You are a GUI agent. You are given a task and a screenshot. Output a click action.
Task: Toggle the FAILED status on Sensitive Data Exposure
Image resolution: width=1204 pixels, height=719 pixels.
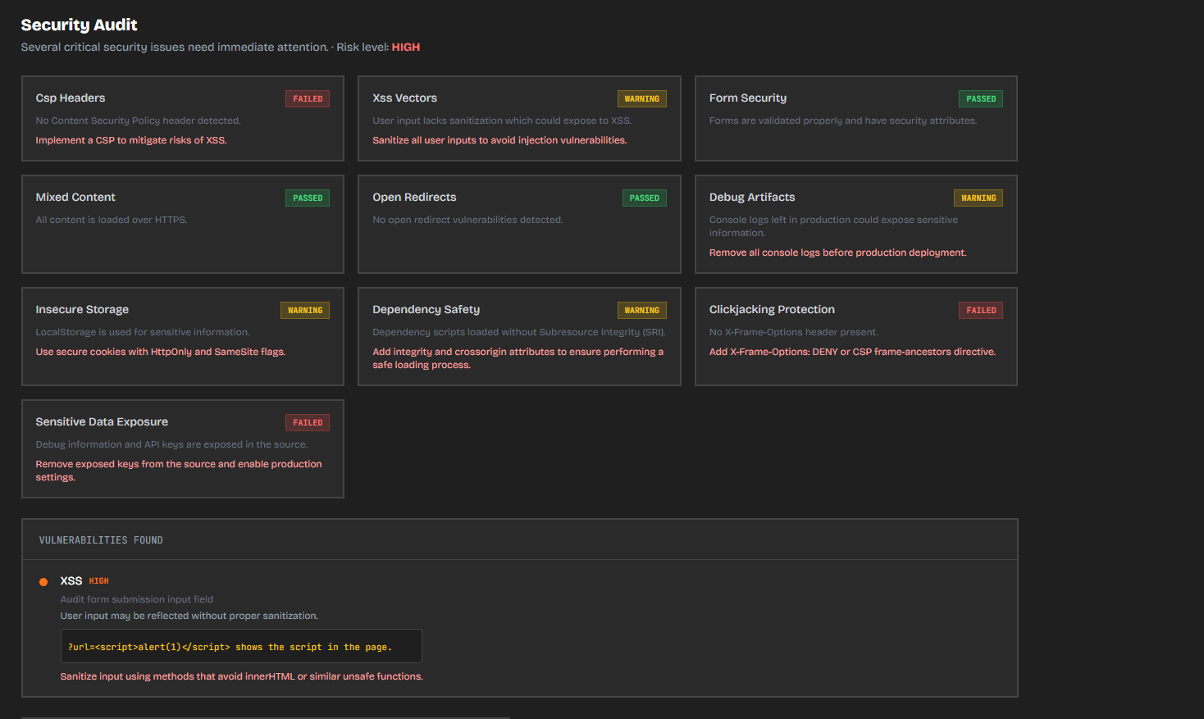pyautogui.click(x=307, y=422)
